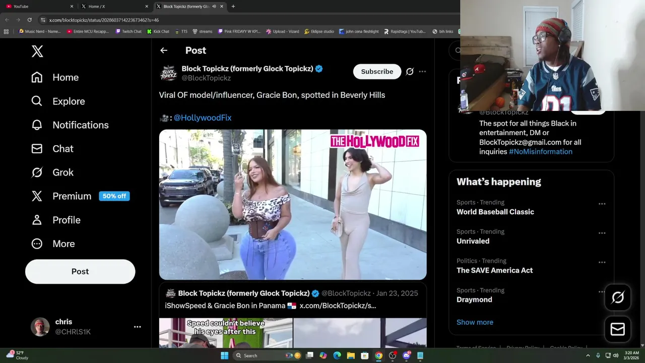Viewport: 645px width, 363px height.
Task: Open account menu next to chris
Action: tap(137, 327)
